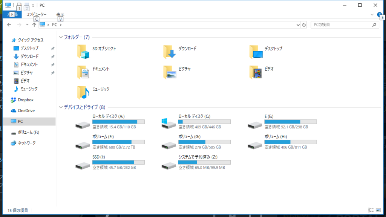The width and height of the screenshot is (386, 217).
Task: Unpin デスクトップ with its pin icon
Action: coord(53,49)
